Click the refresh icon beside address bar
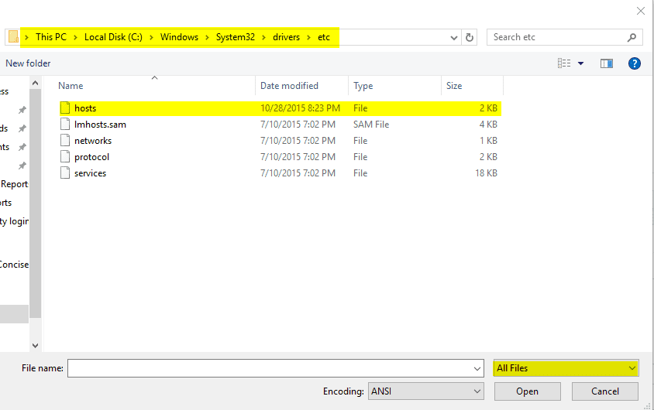Screen dimensions: 654x410 [x=470, y=37]
